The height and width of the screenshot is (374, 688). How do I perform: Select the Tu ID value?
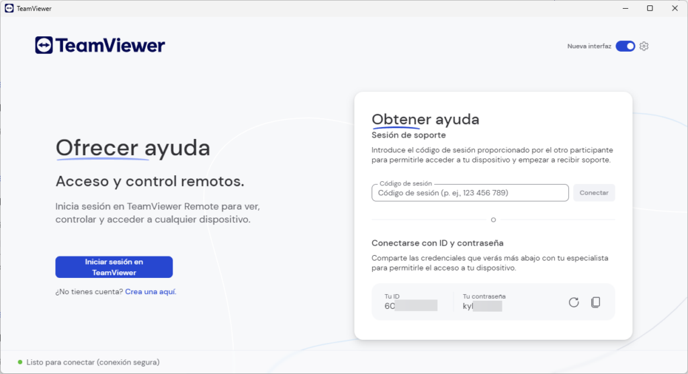411,306
